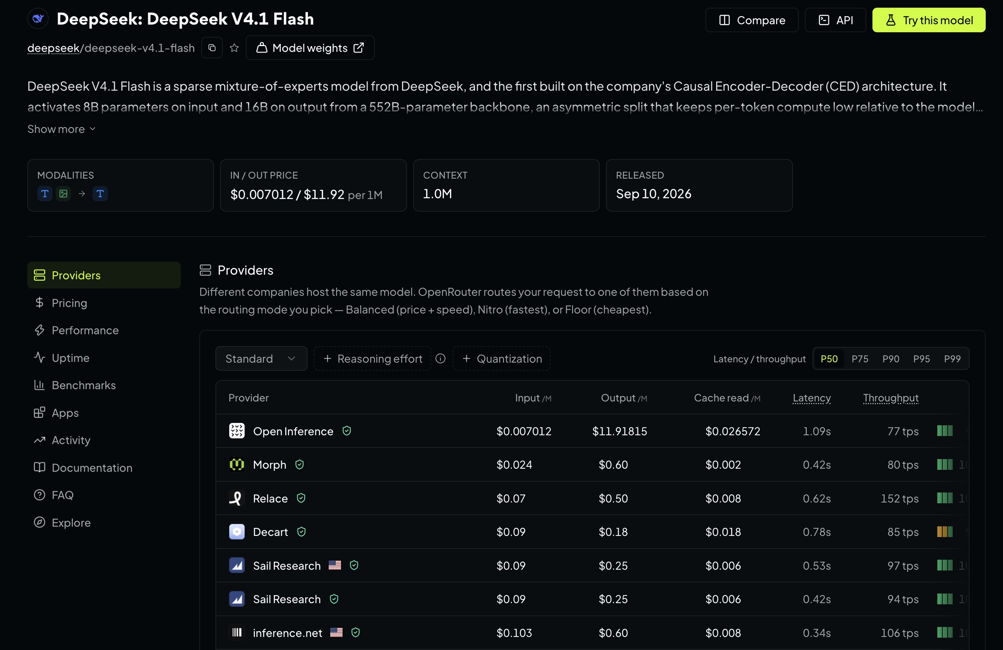Open the Standard routing dropdown
1003x650 pixels.
tap(261, 359)
